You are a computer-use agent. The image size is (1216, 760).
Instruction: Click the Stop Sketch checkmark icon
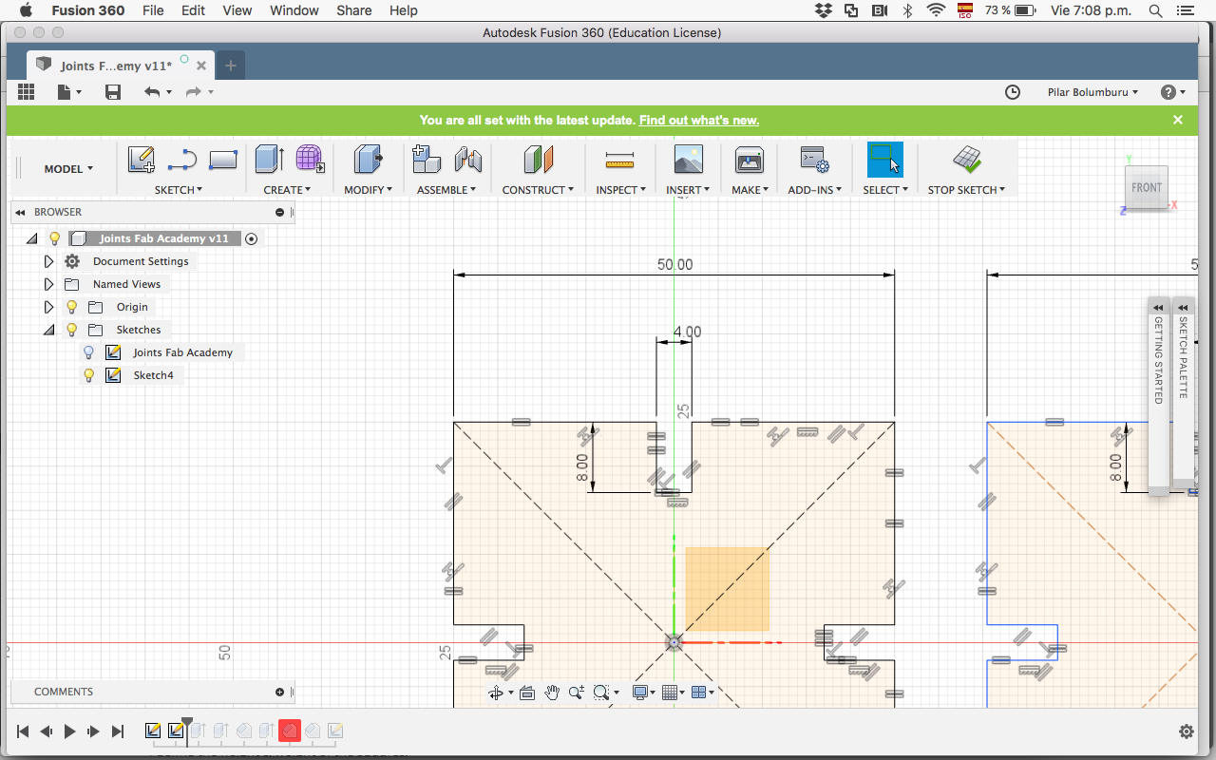click(967, 159)
